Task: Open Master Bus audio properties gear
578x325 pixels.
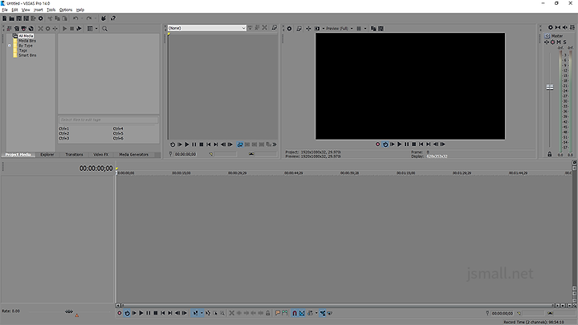Action: pyautogui.click(x=551, y=27)
